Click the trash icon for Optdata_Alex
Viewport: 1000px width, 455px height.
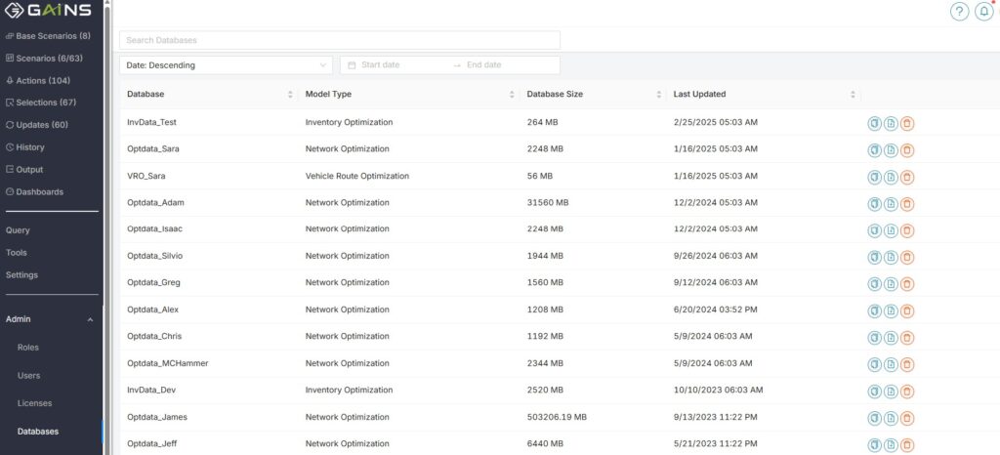click(907, 310)
